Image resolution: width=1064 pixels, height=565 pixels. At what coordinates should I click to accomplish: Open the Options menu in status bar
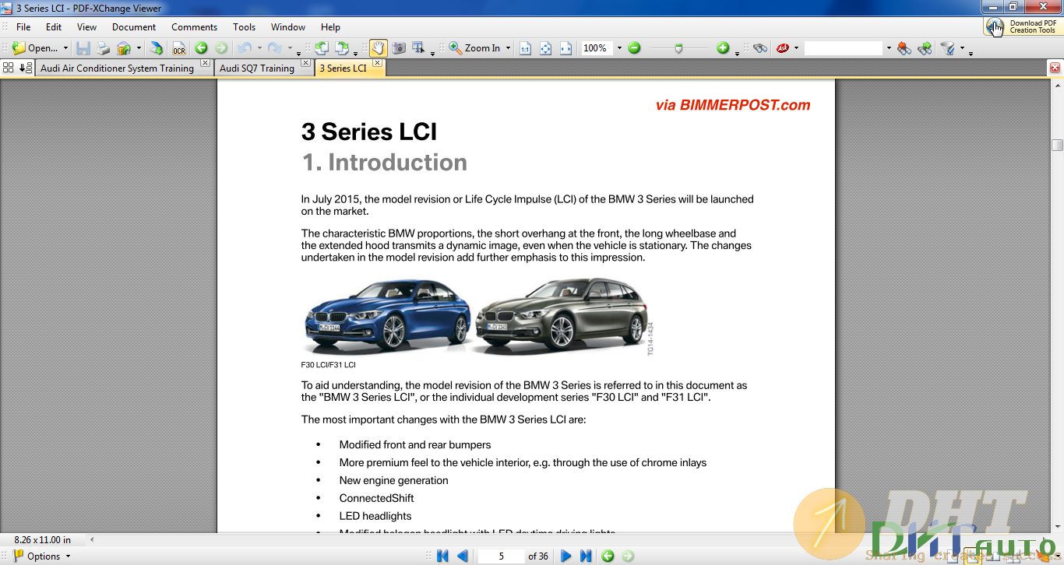(x=41, y=556)
